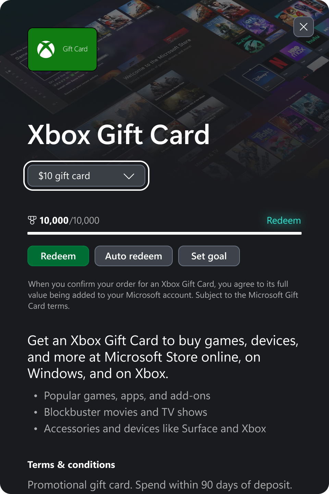The width and height of the screenshot is (329, 494).
Task: Click the Rewards points medal icon
Action: pos(32,220)
